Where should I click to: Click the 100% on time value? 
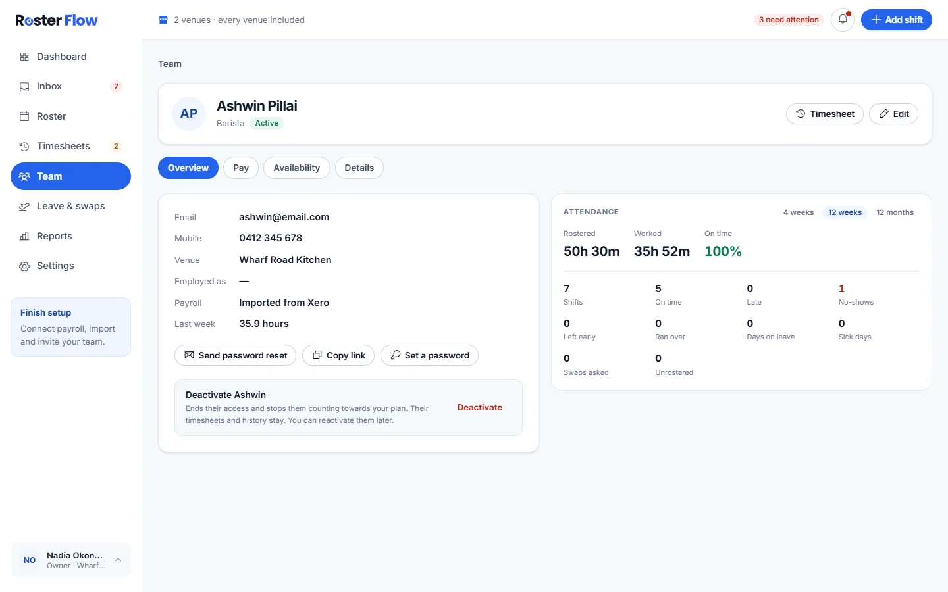click(723, 251)
